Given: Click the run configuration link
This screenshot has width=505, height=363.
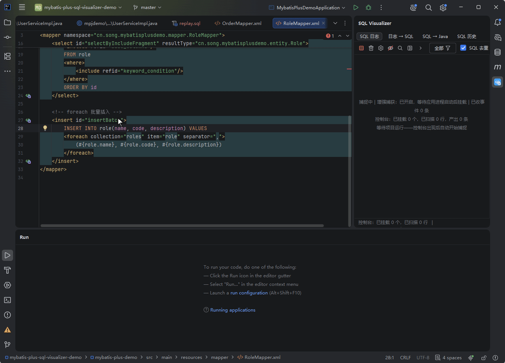Looking at the screenshot, I should tap(249, 293).
